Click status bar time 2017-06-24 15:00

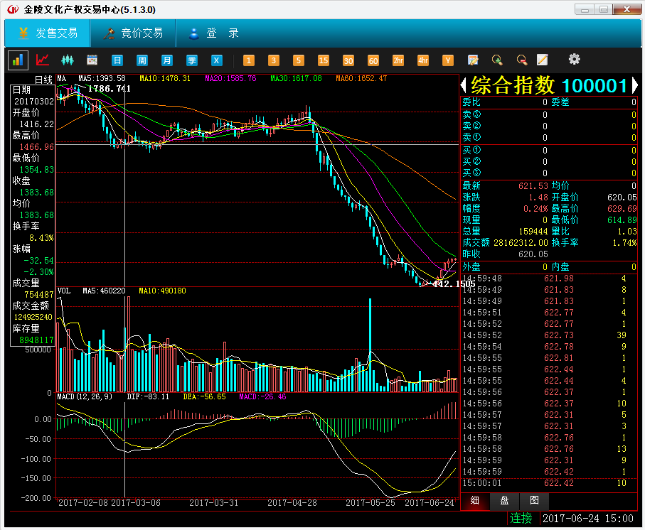(x=588, y=519)
